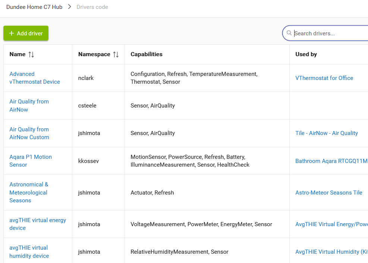The image size is (368, 263).
Task: Open Aqara P1 Motion Sensor driver
Action: click(31, 161)
